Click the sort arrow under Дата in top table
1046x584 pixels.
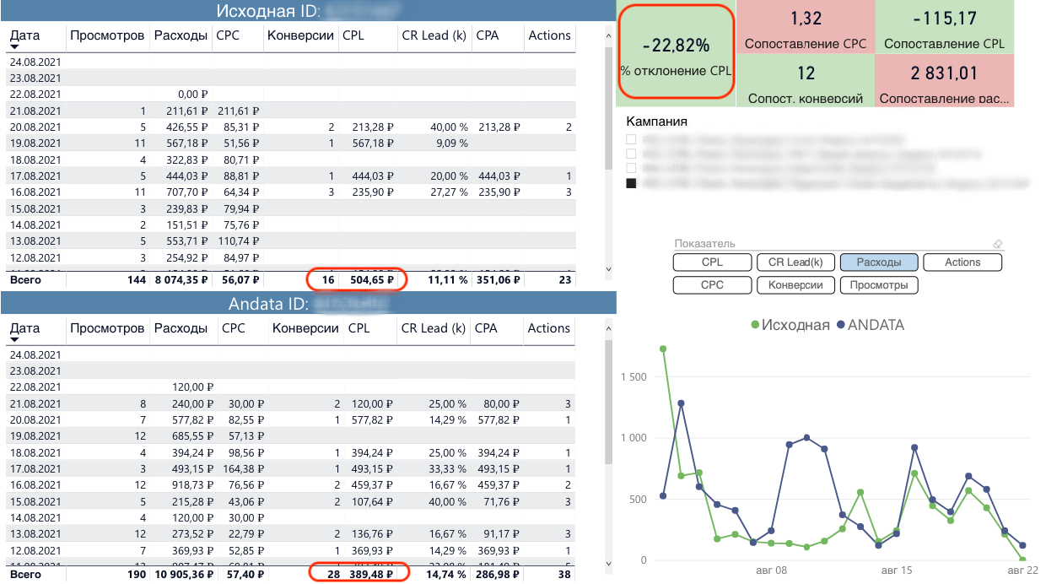[14, 48]
